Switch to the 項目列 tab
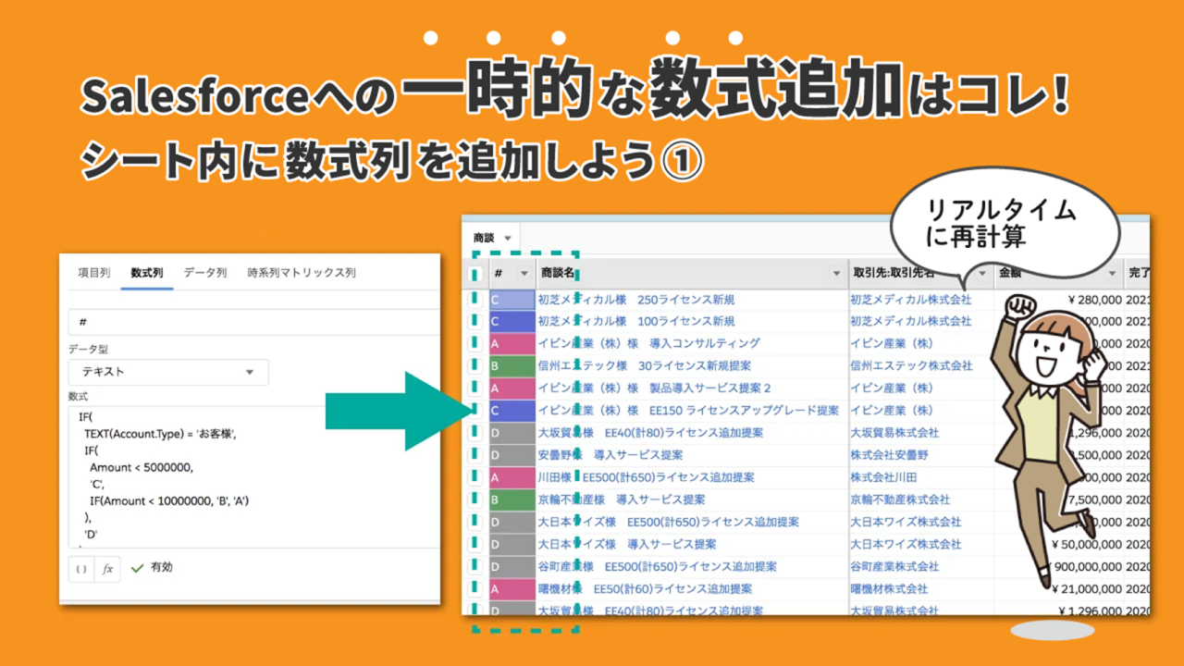Screen dimensions: 1184x666 (x=93, y=273)
